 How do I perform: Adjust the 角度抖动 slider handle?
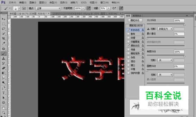click(184, 56)
